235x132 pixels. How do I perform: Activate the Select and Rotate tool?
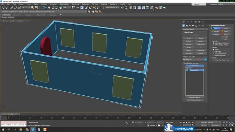tap(53, 8)
